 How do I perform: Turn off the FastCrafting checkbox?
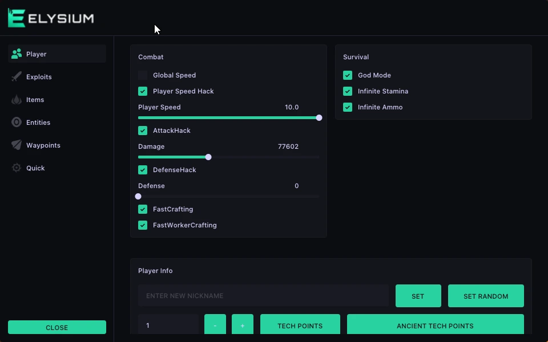(143, 209)
